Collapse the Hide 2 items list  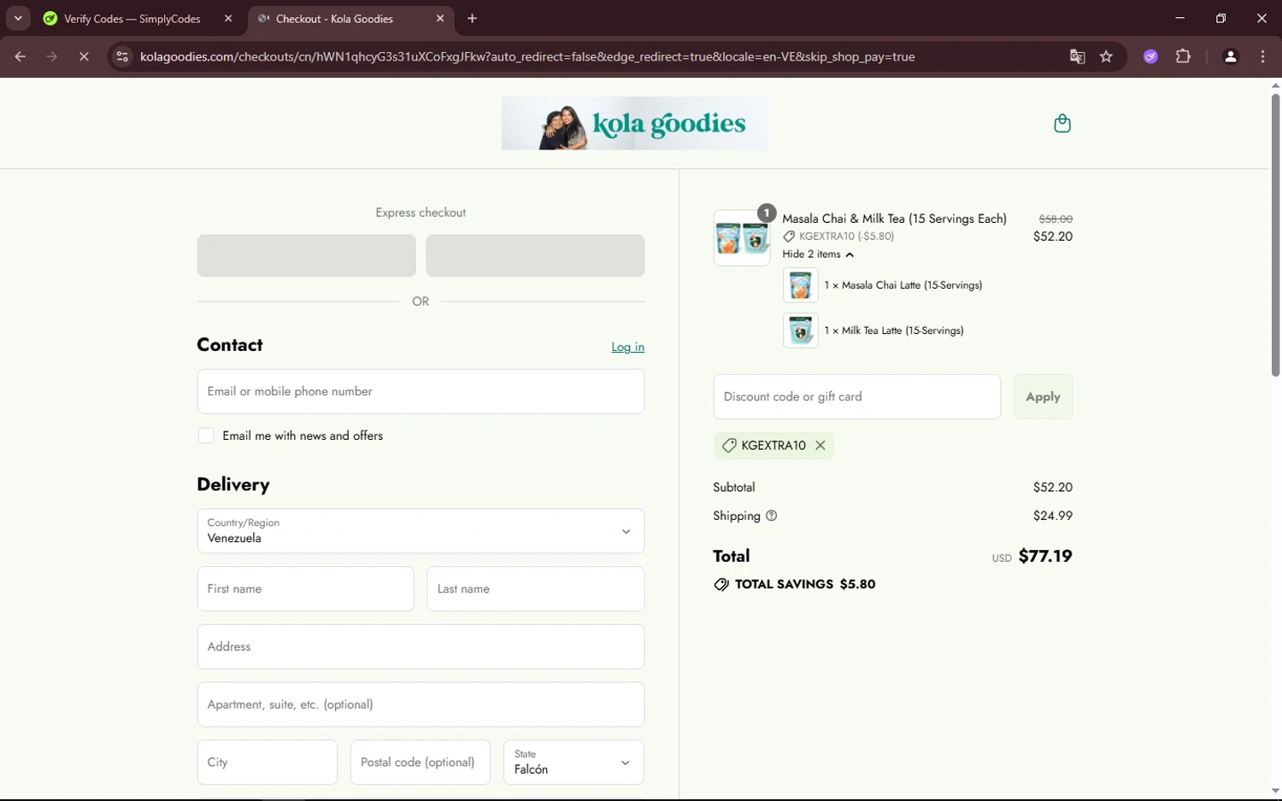click(x=818, y=254)
